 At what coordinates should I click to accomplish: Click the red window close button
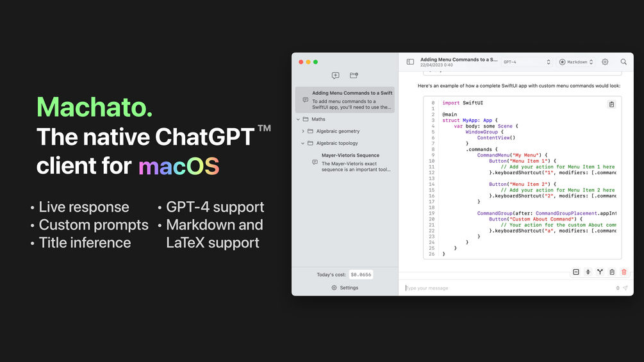click(301, 62)
